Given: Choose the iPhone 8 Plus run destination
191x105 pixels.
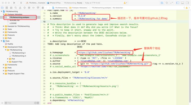Looking at the screenshot, I should 54,3.
